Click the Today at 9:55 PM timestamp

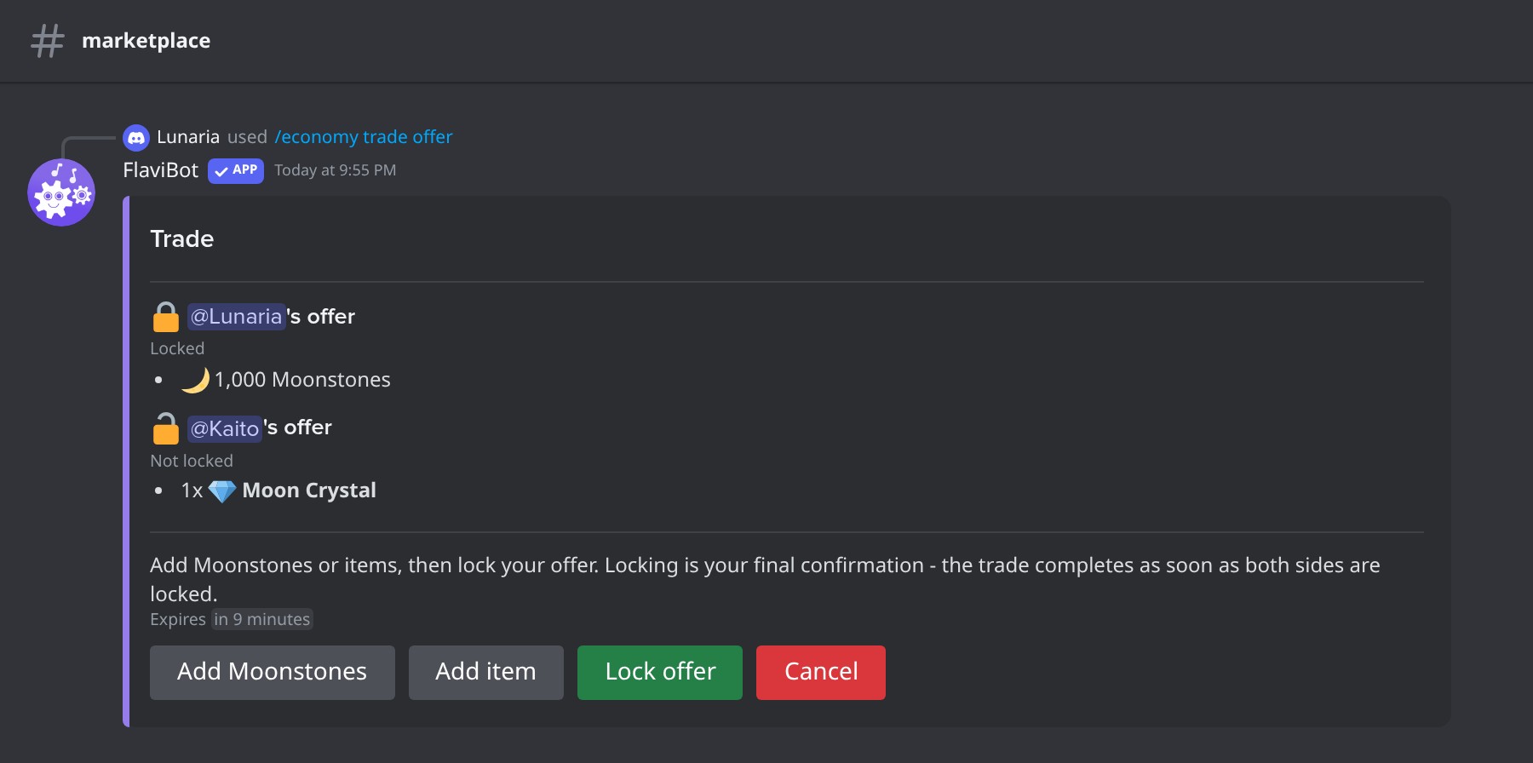pos(336,170)
